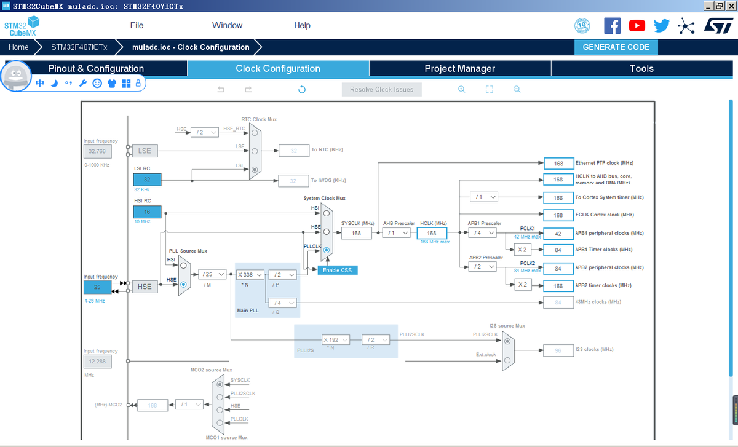Viewport: 738px width, 447px height.
Task: Switch to Pinout & Configuration tab
Action: coord(96,68)
